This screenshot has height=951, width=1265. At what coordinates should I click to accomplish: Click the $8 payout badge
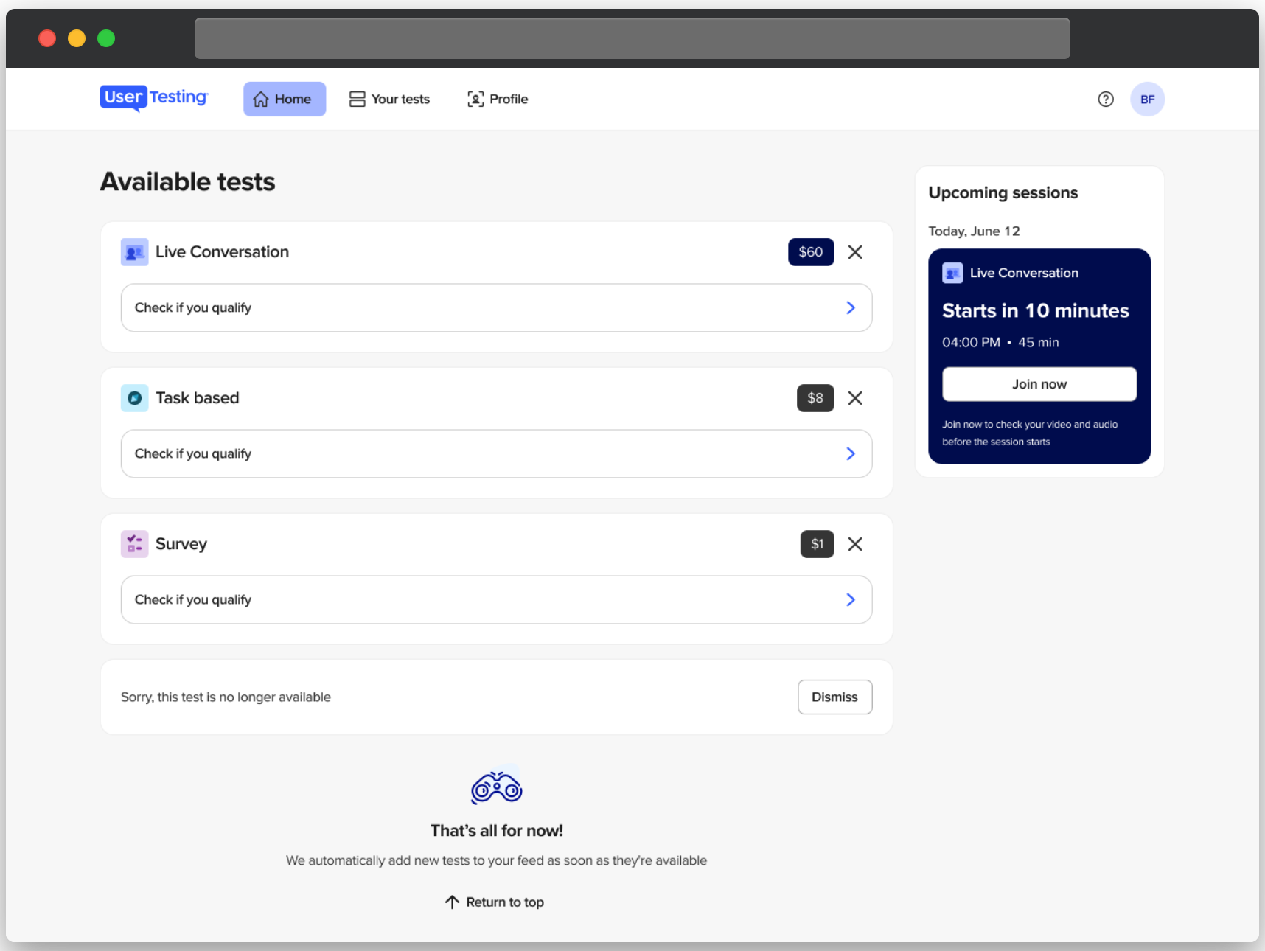tap(815, 398)
